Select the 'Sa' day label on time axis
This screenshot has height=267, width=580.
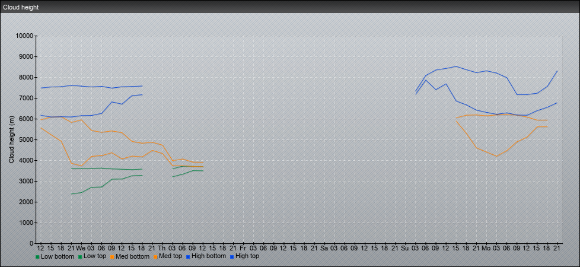click(x=324, y=247)
